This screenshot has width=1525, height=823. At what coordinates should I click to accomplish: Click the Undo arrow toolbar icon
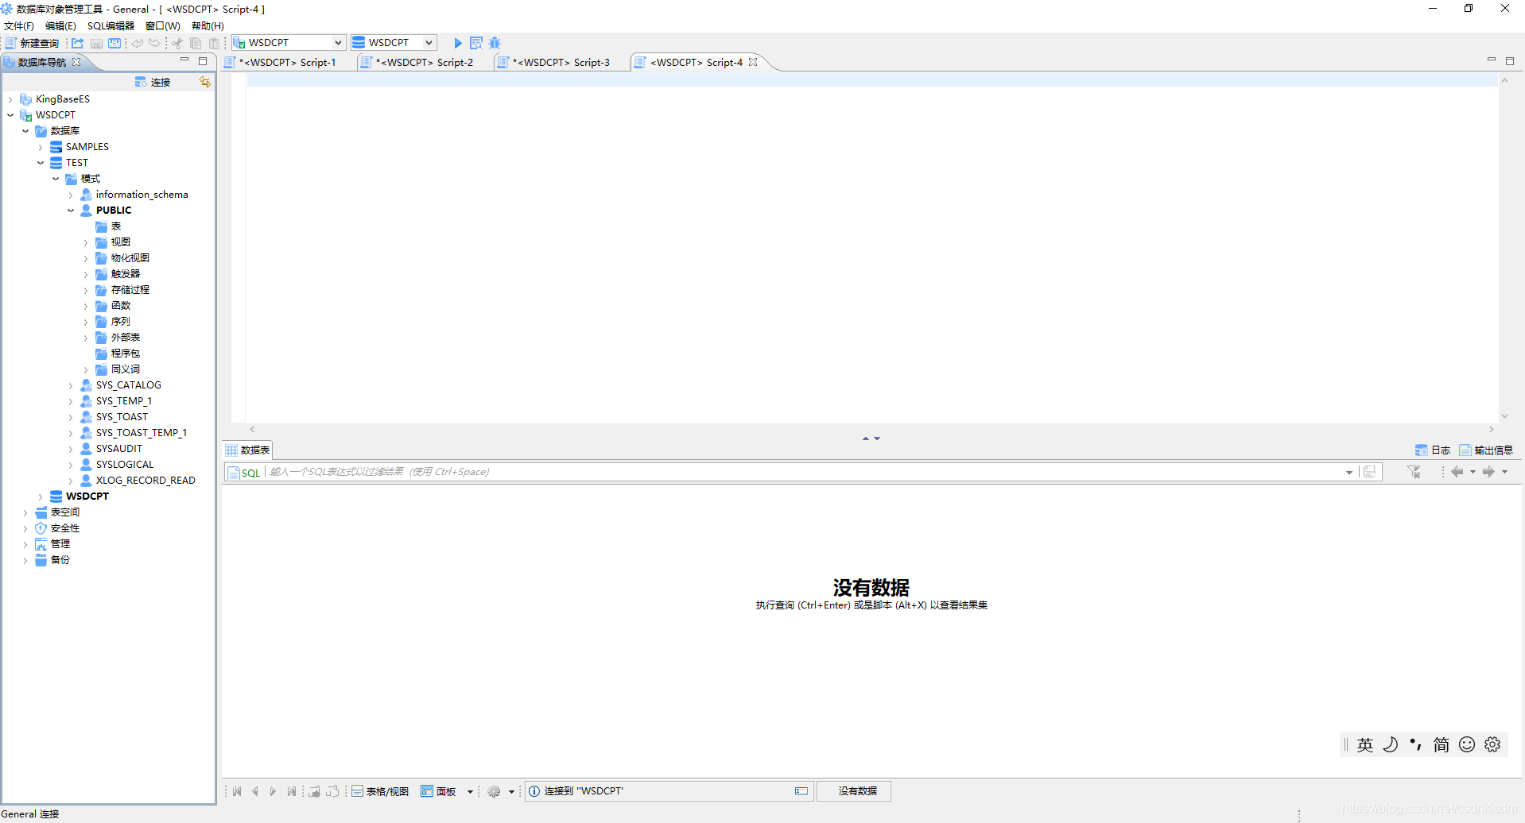[138, 43]
